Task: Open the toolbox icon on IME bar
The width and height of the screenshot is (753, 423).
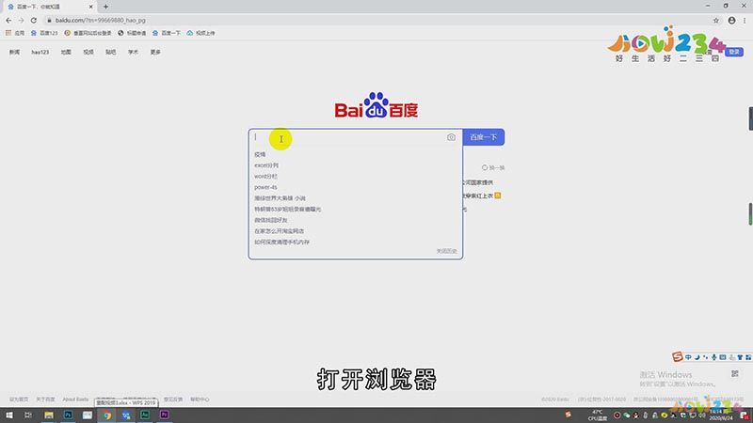Action: [x=748, y=357]
